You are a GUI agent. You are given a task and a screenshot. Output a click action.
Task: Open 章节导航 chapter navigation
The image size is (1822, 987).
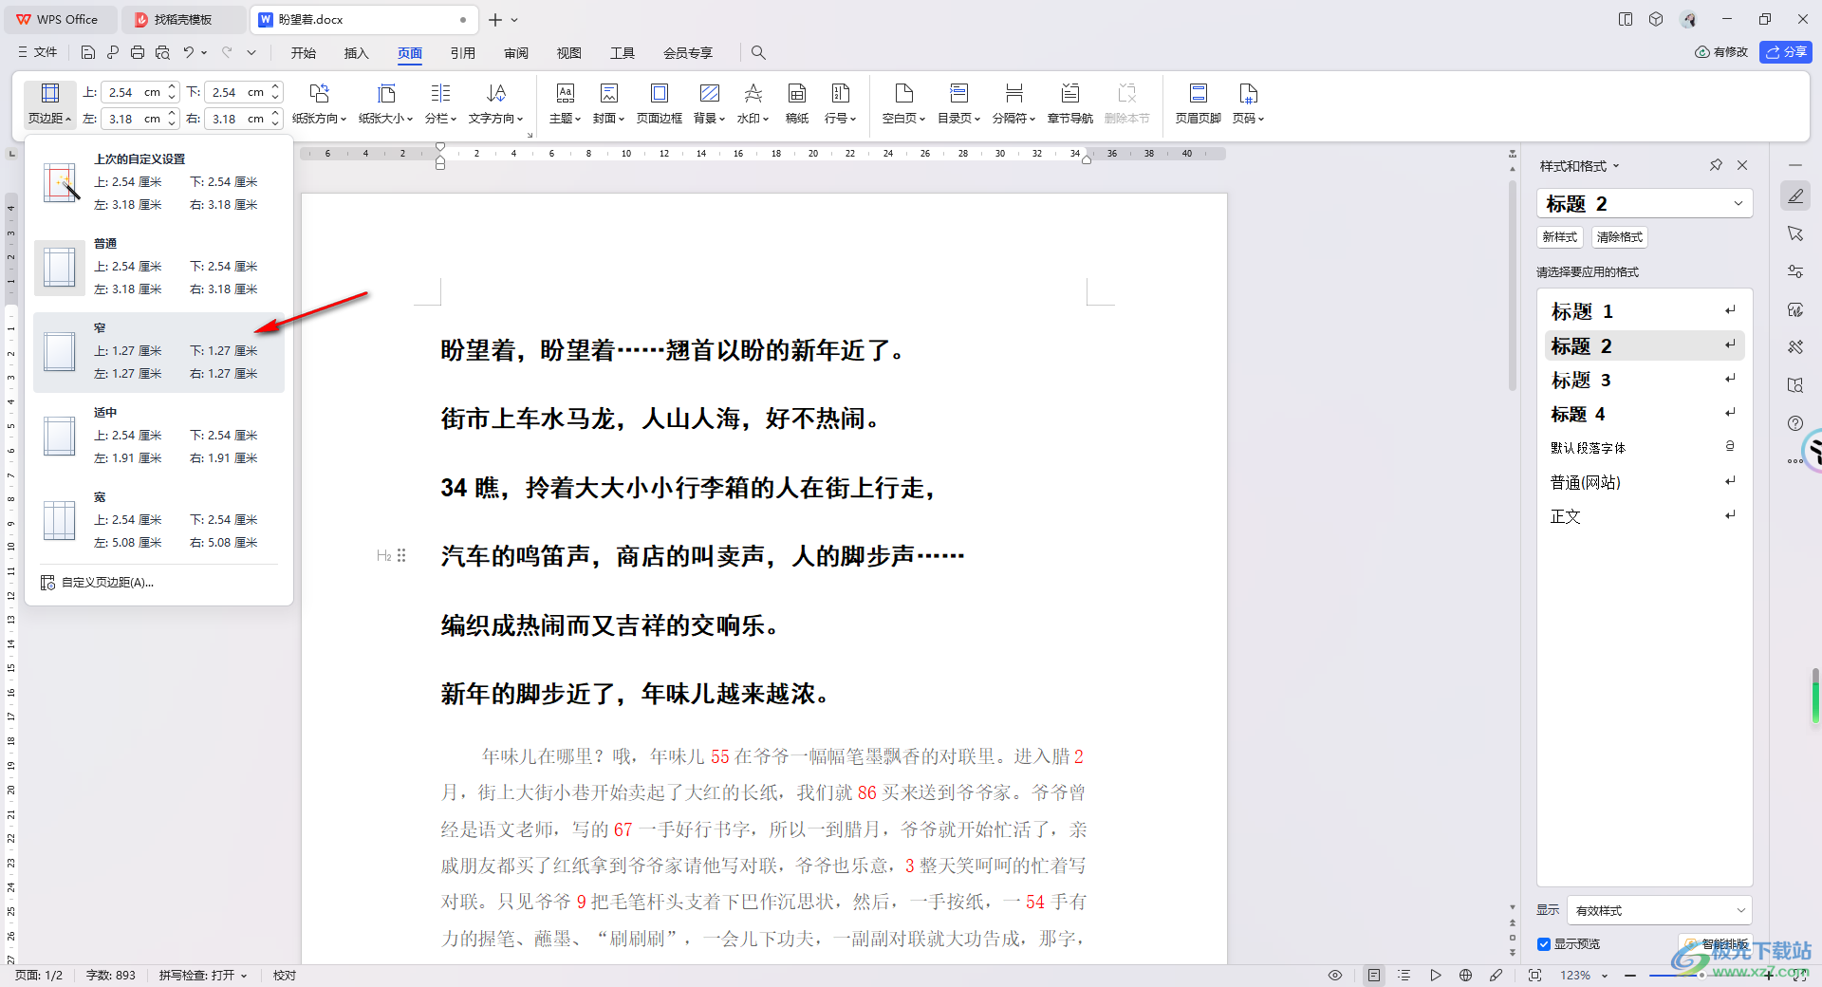(1070, 102)
